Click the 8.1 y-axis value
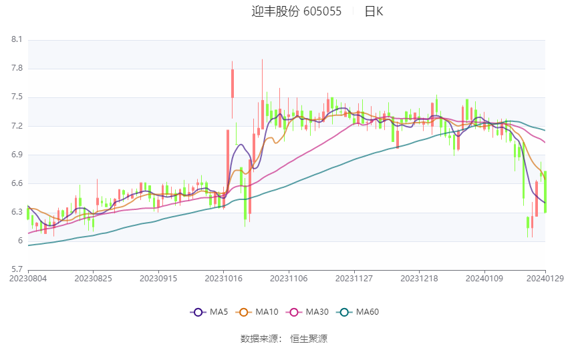Image resolution: width=568 pixels, height=344 pixels. pos(17,39)
